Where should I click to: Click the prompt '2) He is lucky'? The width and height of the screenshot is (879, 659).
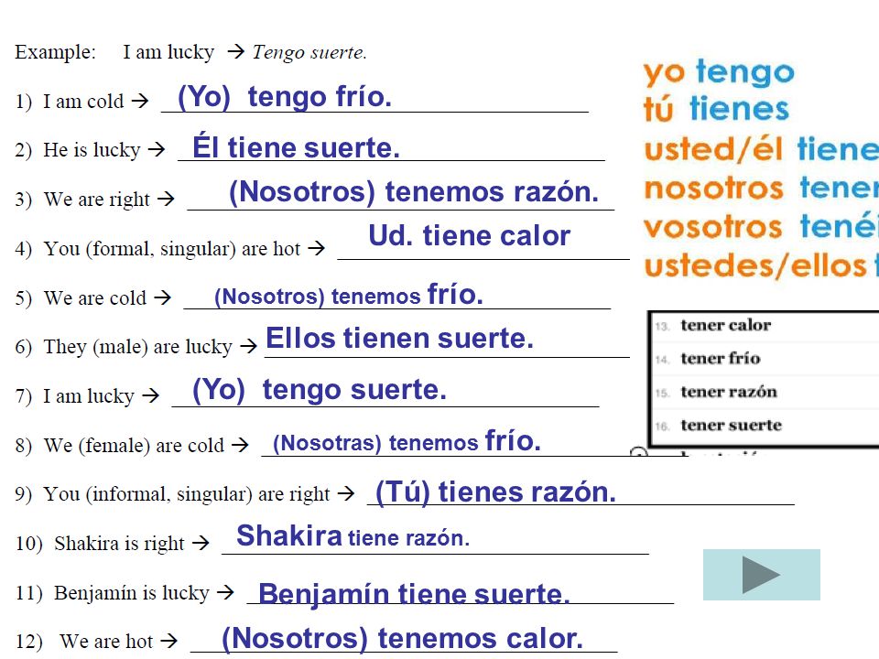77,150
